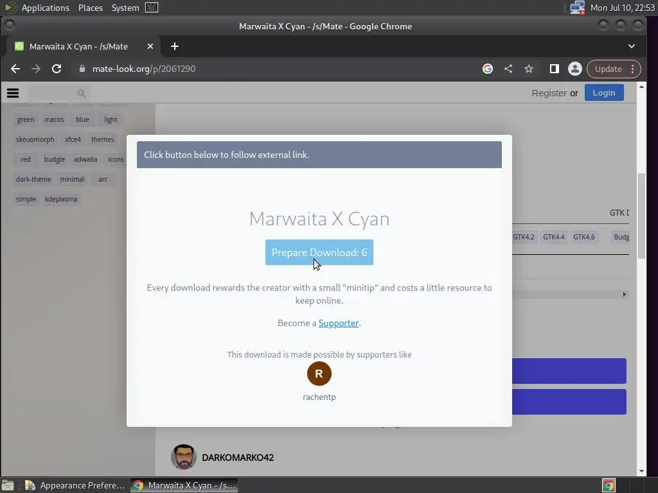The width and height of the screenshot is (658, 493).
Task: View site lock information icon
Action: 82,69
